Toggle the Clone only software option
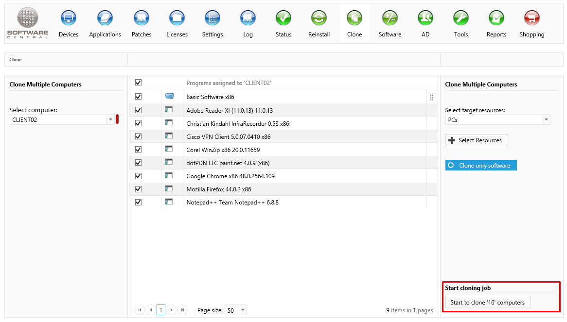 coord(481,166)
